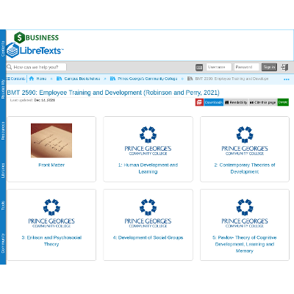Click the Campus Bookshelves books icon
This screenshot has height=294, width=294.
pyautogui.click(x=59, y=79)
